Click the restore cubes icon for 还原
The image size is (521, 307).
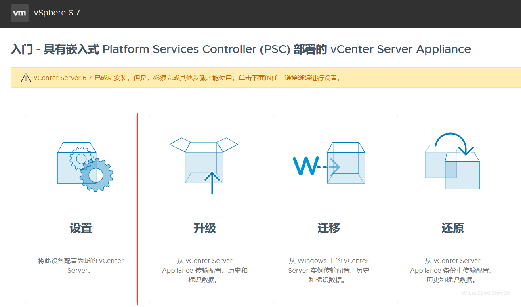452,162
